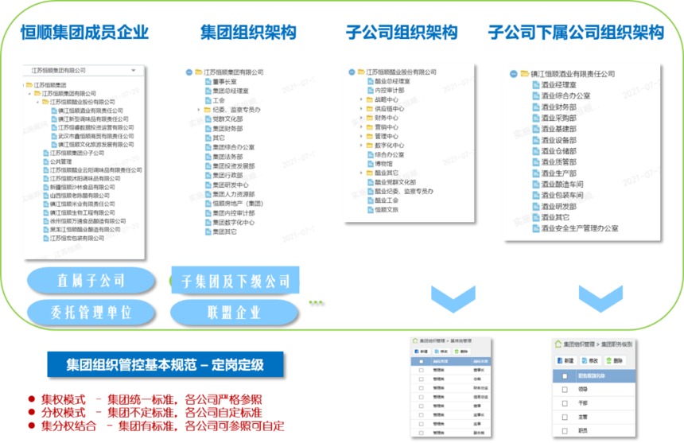The image size is (684, 443).
Task: Click the 职务级别名称 column header
Action: tap(591, 376)
